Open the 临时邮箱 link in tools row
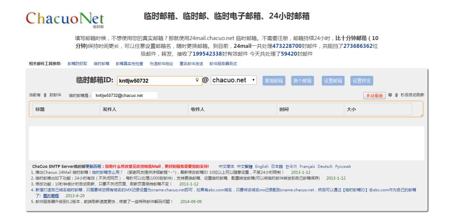Image resolution: width=450 pixels, height=216 pixels. [x=102, y=64]
